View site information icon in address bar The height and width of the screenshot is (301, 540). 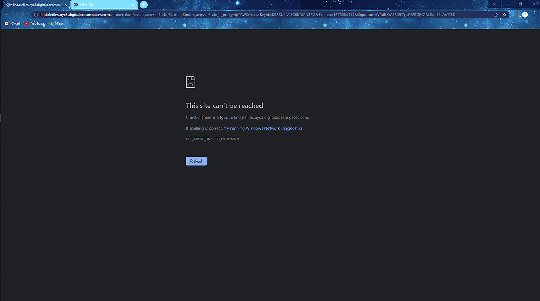36,14
